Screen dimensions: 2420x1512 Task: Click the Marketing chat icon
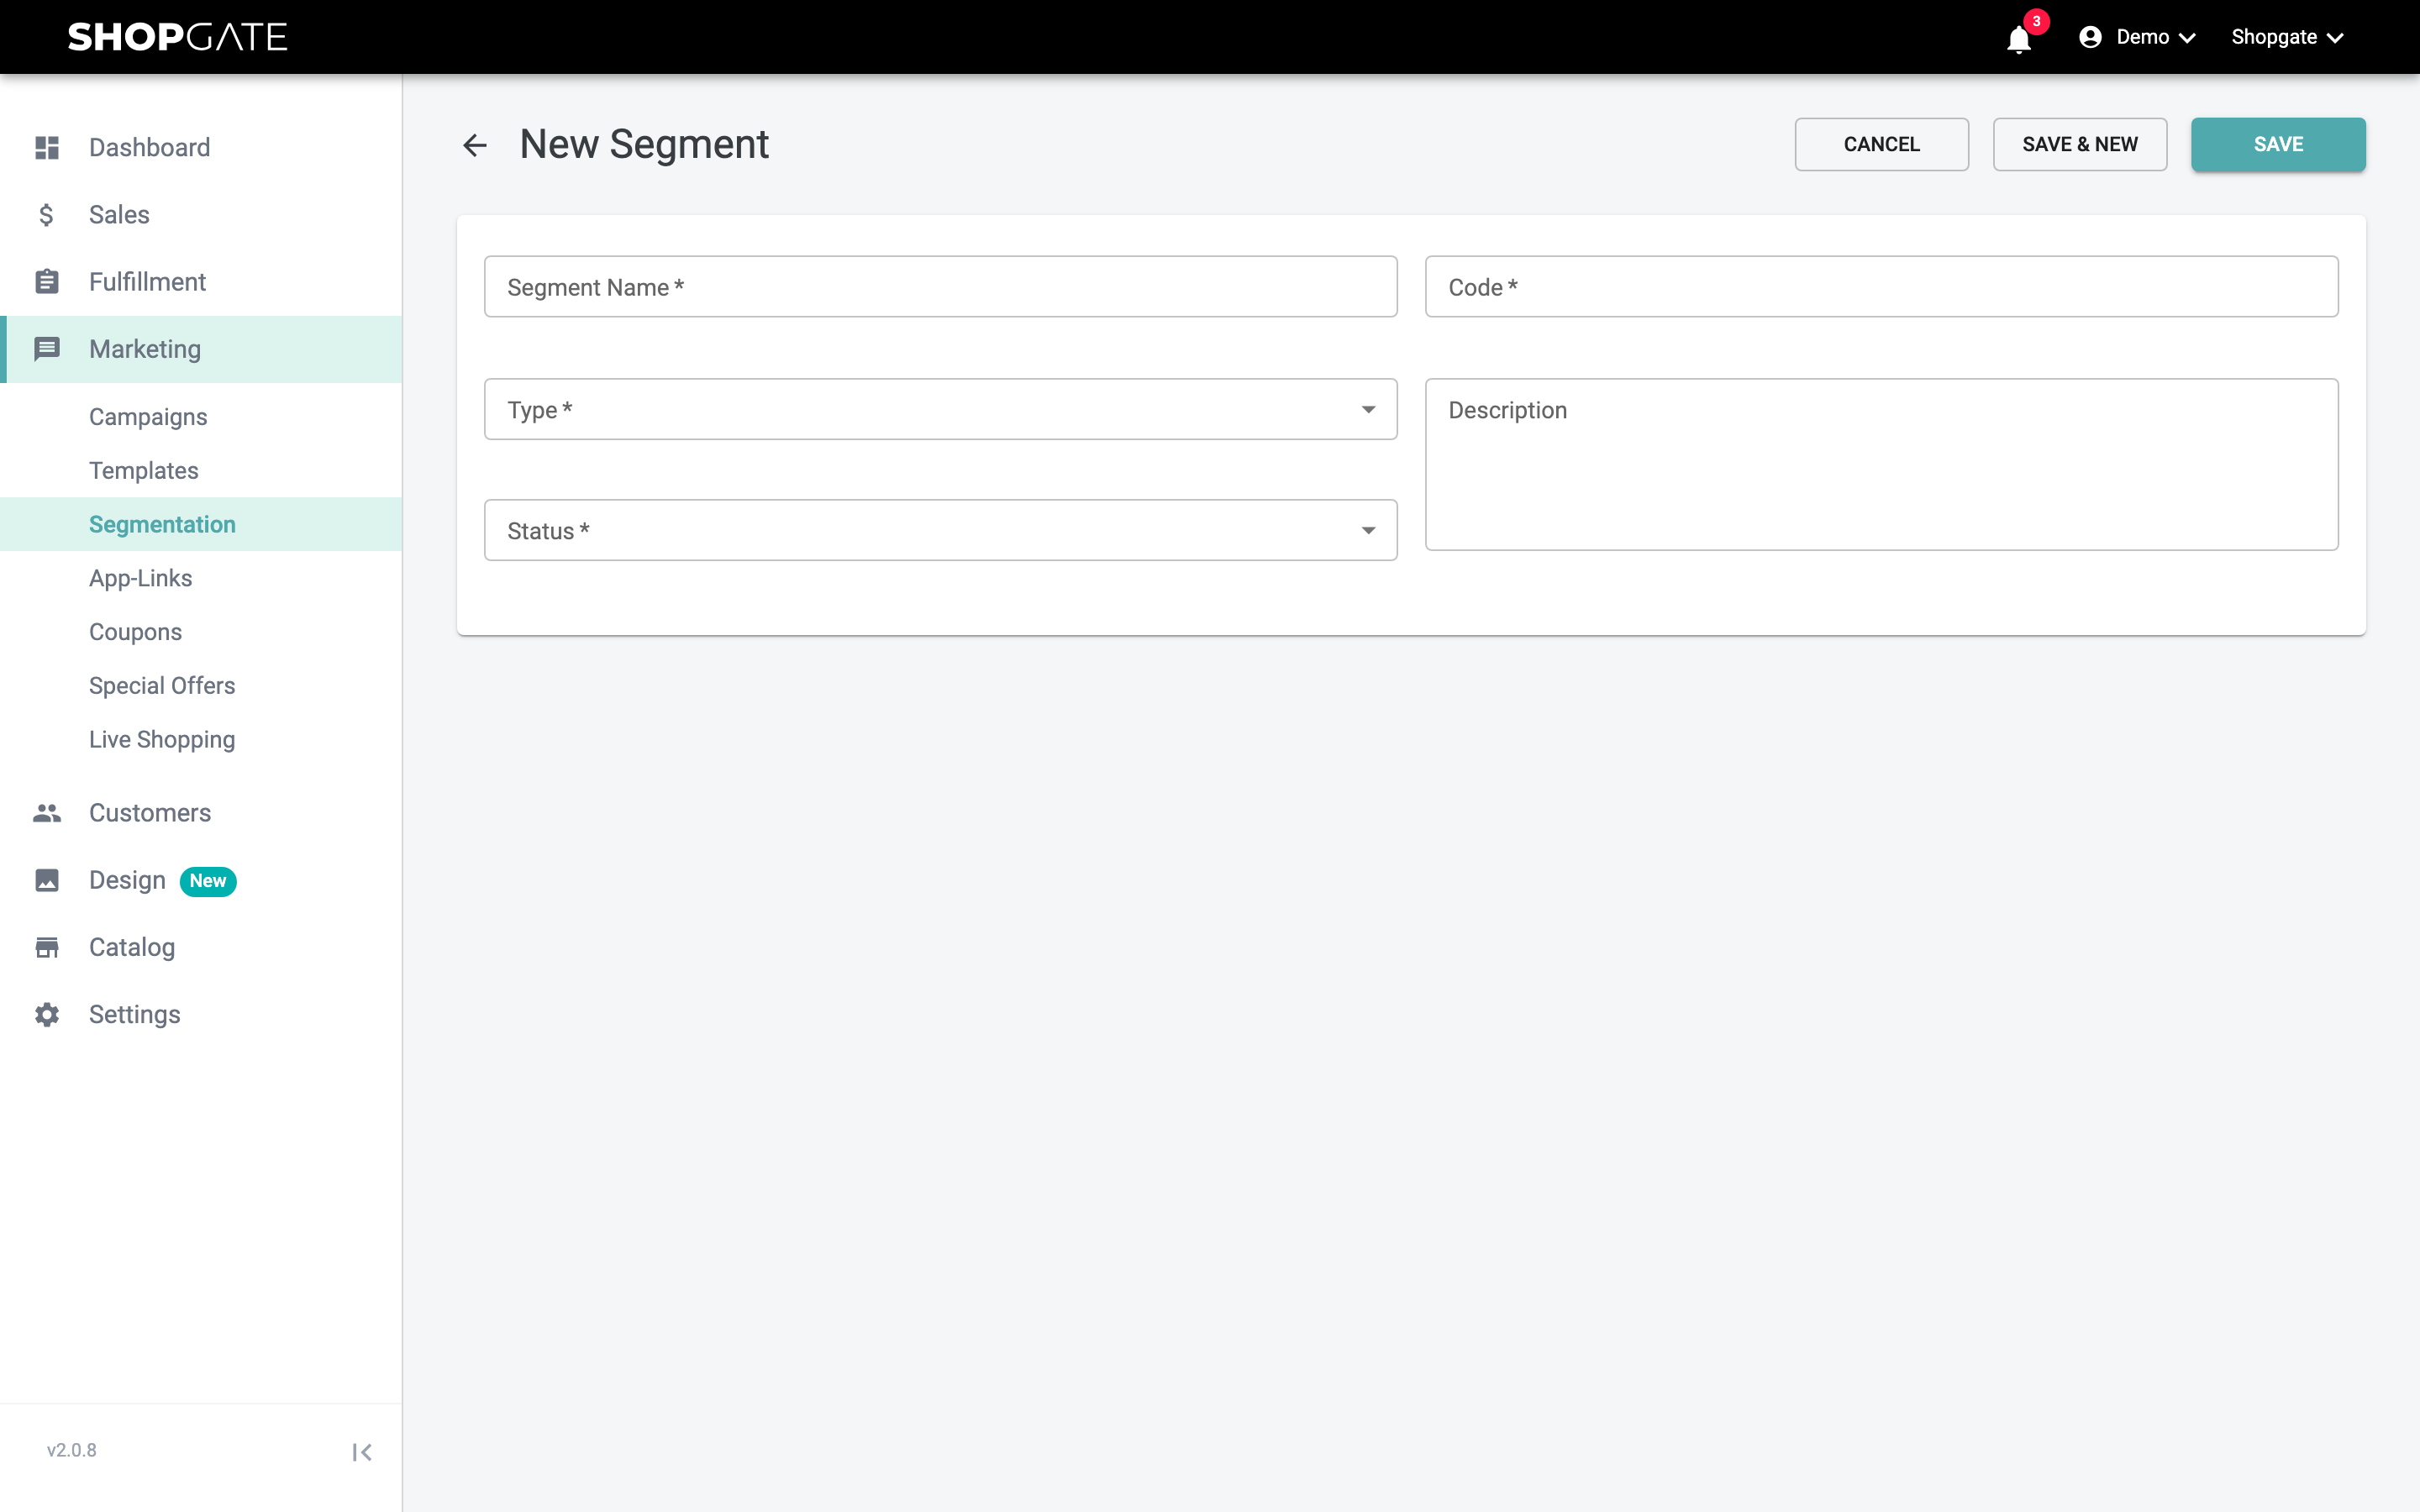(x=47, y=348)
